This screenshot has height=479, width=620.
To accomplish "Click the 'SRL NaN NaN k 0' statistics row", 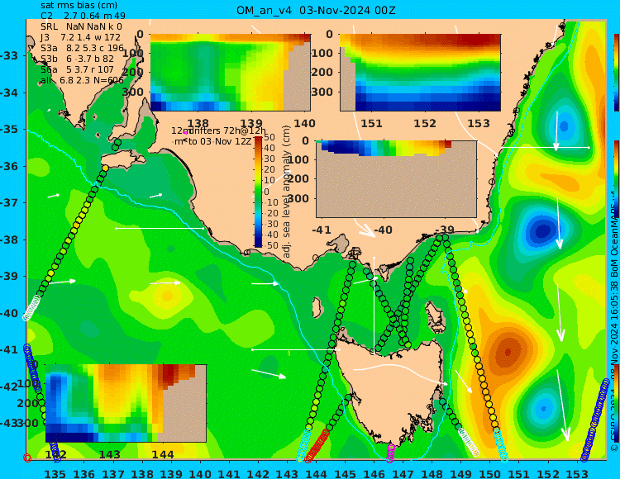I will [x=81, y=26].
